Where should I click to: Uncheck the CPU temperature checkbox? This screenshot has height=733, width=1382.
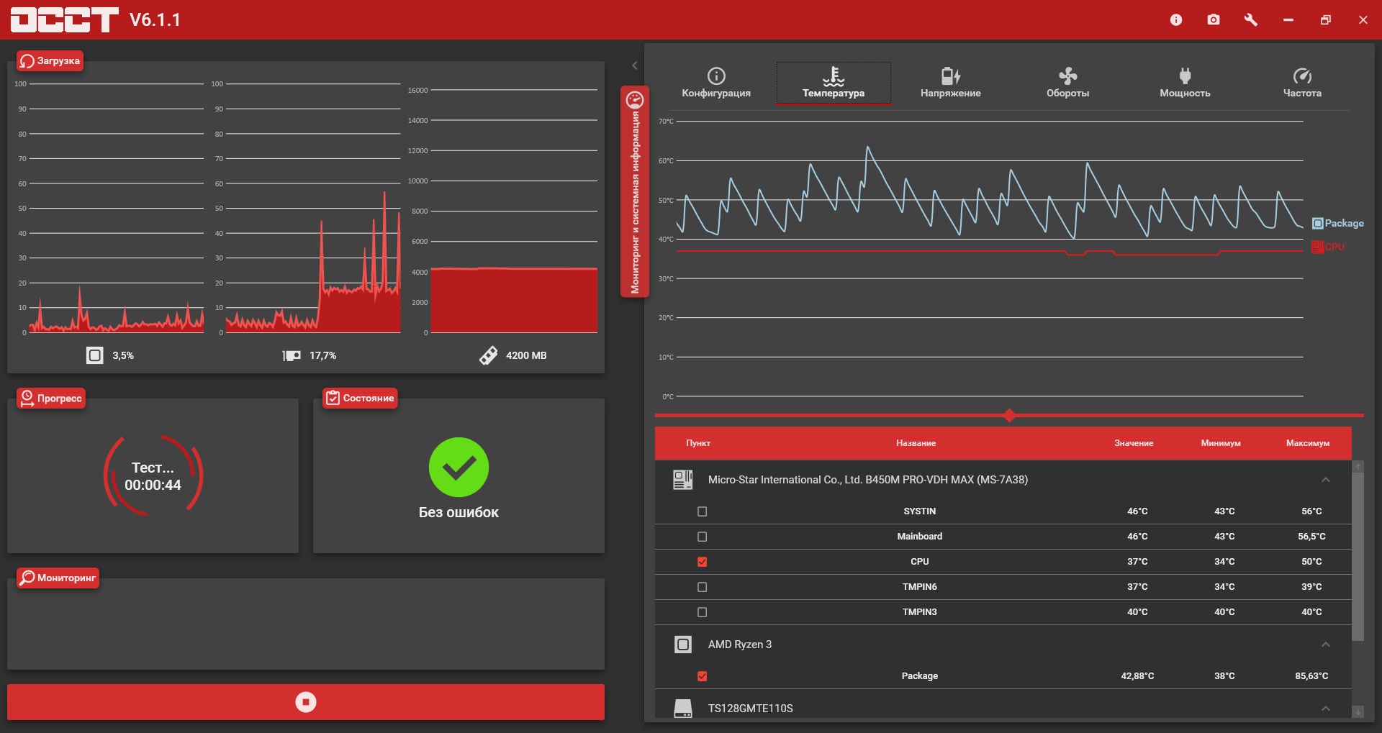(703, 562)
